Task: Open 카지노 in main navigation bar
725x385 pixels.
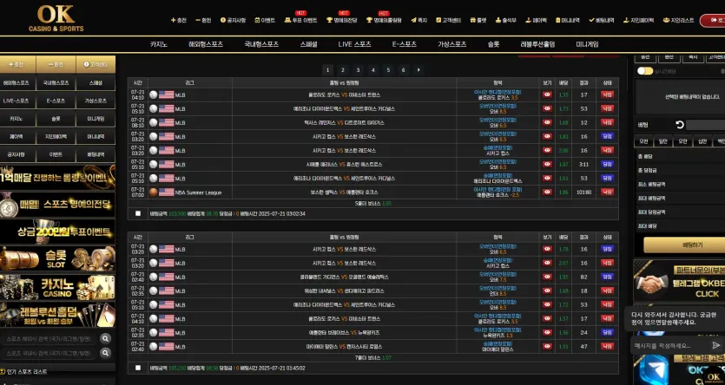Action: 159,44
